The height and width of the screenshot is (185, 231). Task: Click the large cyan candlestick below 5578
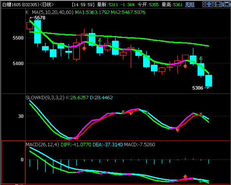(38, 32)
